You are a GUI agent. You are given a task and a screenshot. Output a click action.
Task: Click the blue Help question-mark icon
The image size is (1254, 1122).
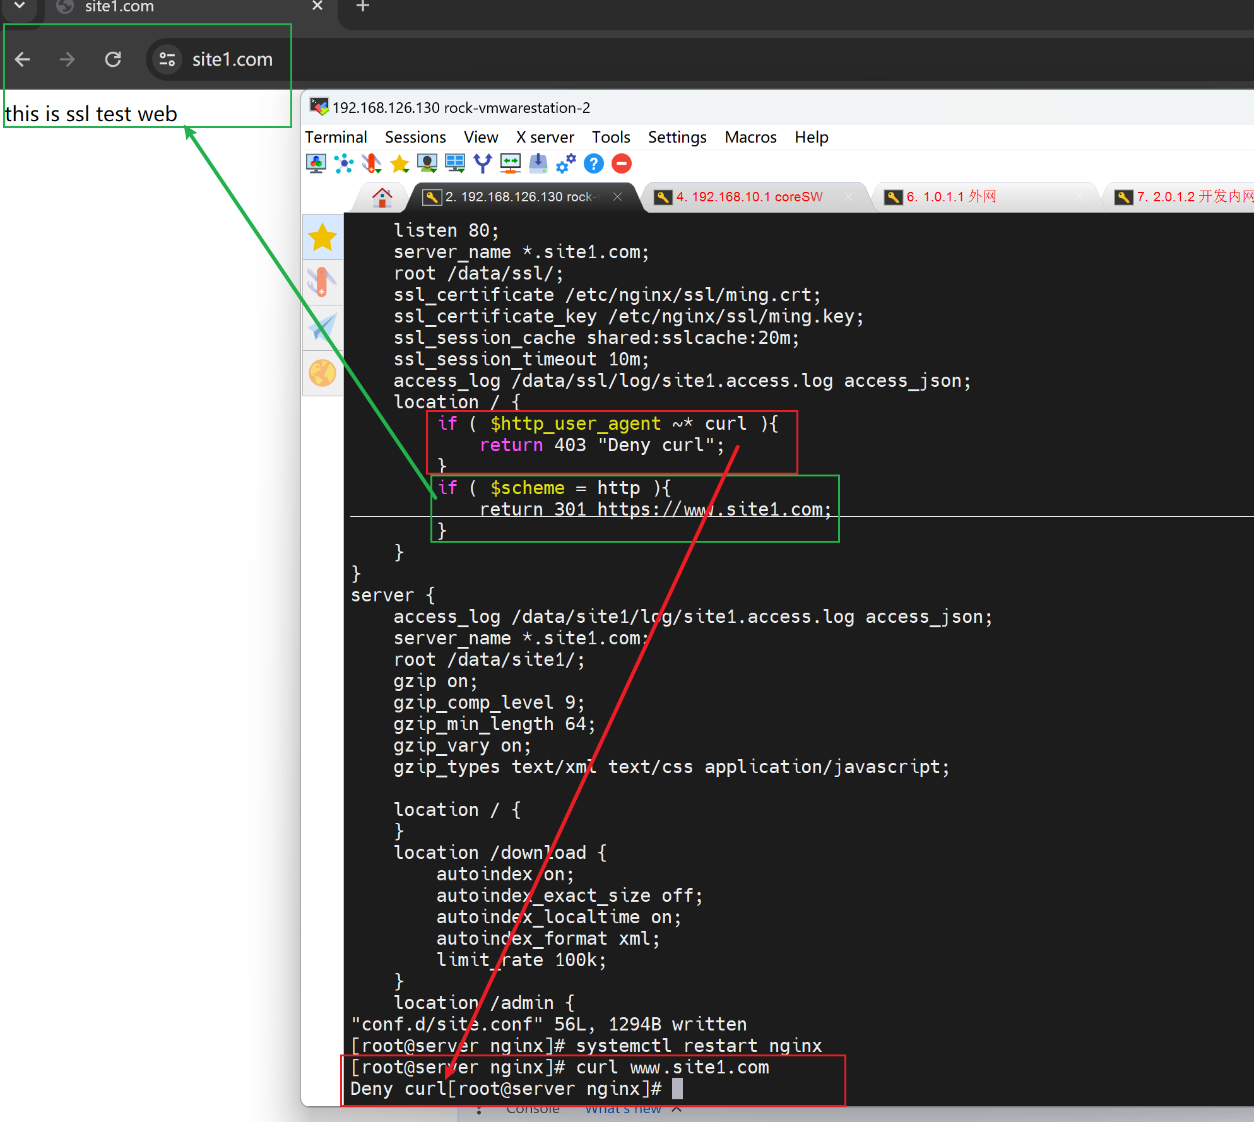pos(593,164)
